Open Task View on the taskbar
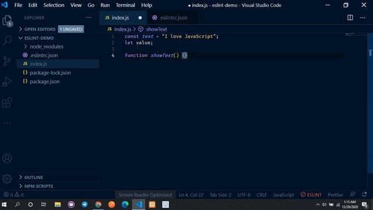Image resolution: width=373 pixels, height=210 pixels. click(44, 205)
